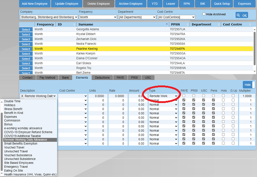Viewport: 257px width, 177px height.
Task: Enable the Hide Archived checkbox
Action: coord(204,14)
